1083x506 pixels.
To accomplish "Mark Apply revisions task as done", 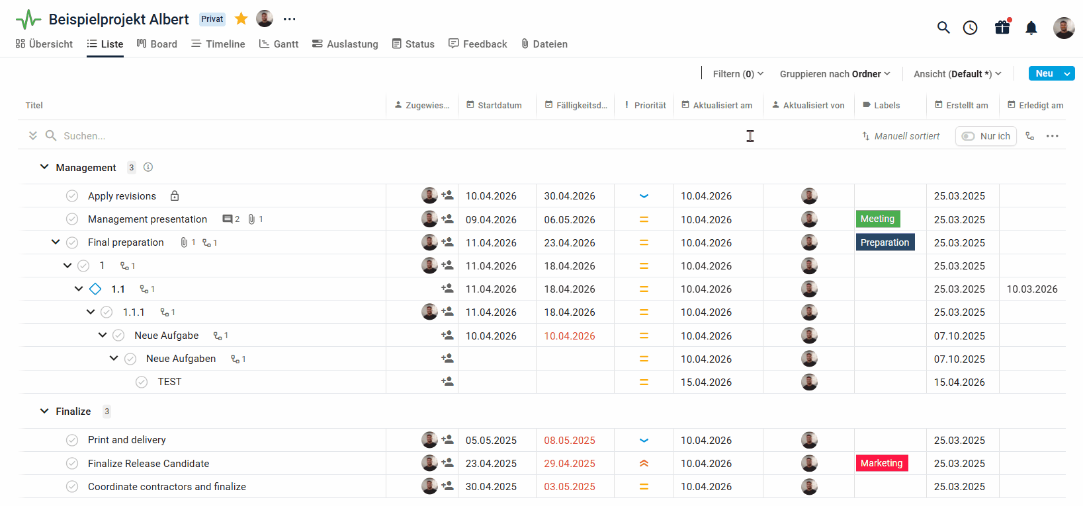I will click(72, 196).
